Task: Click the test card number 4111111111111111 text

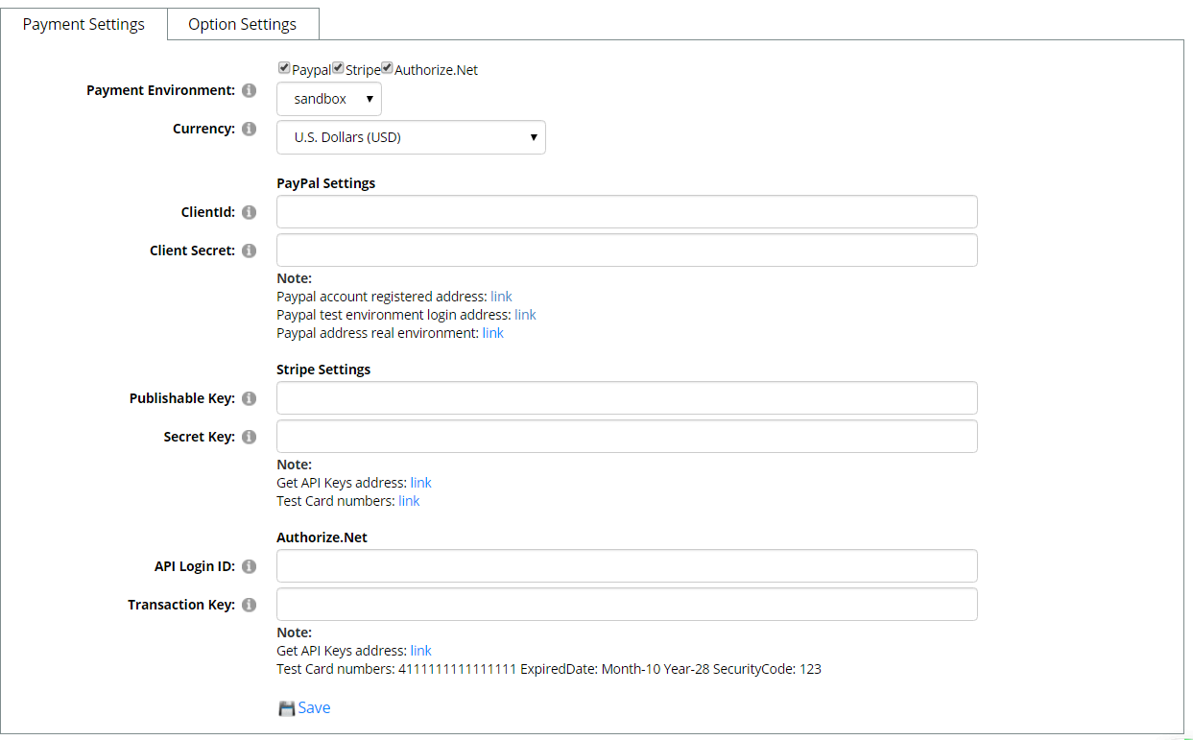Action: click(458, 669)
